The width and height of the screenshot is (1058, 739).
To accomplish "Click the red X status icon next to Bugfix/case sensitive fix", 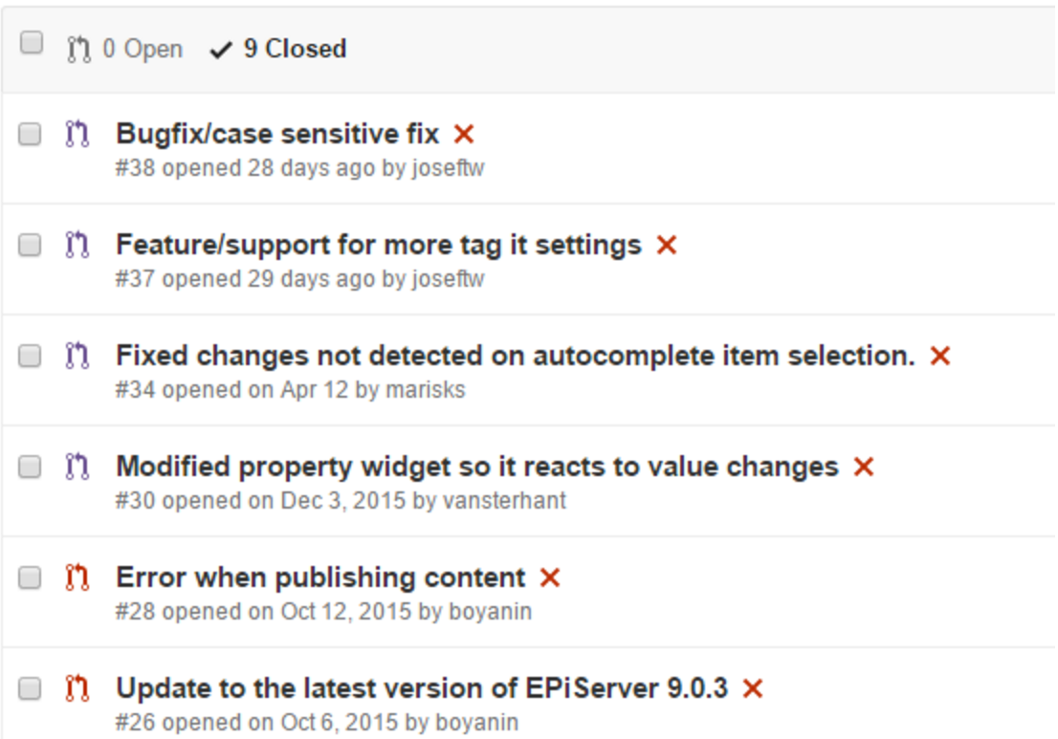I will (464, 134).
